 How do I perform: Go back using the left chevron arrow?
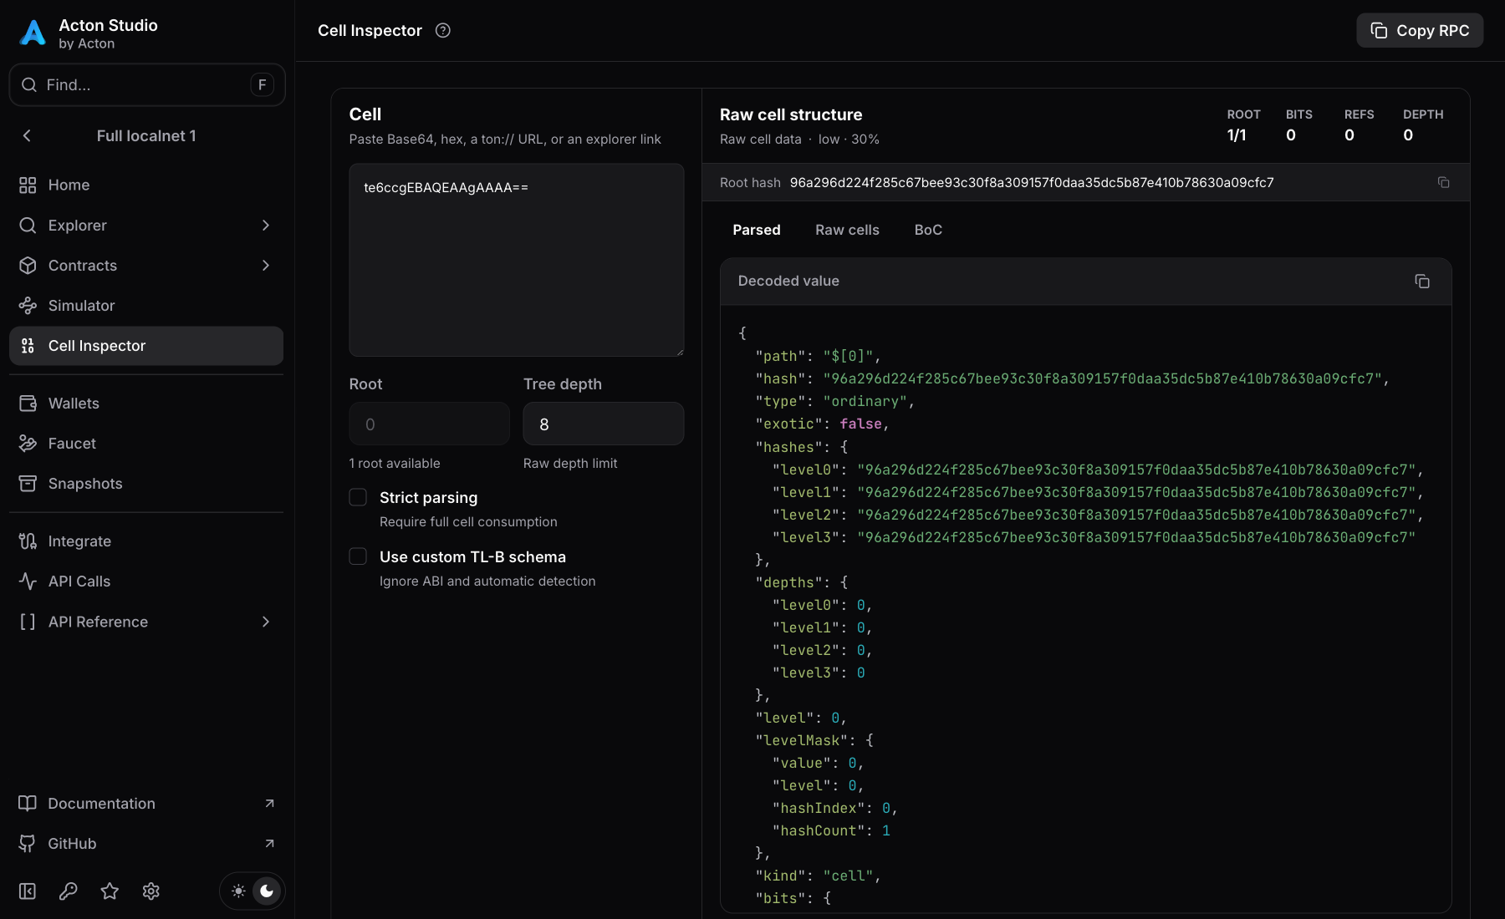[x=27, y=135]
